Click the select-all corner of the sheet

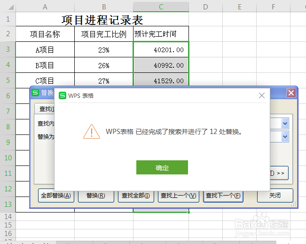(8, 7)
